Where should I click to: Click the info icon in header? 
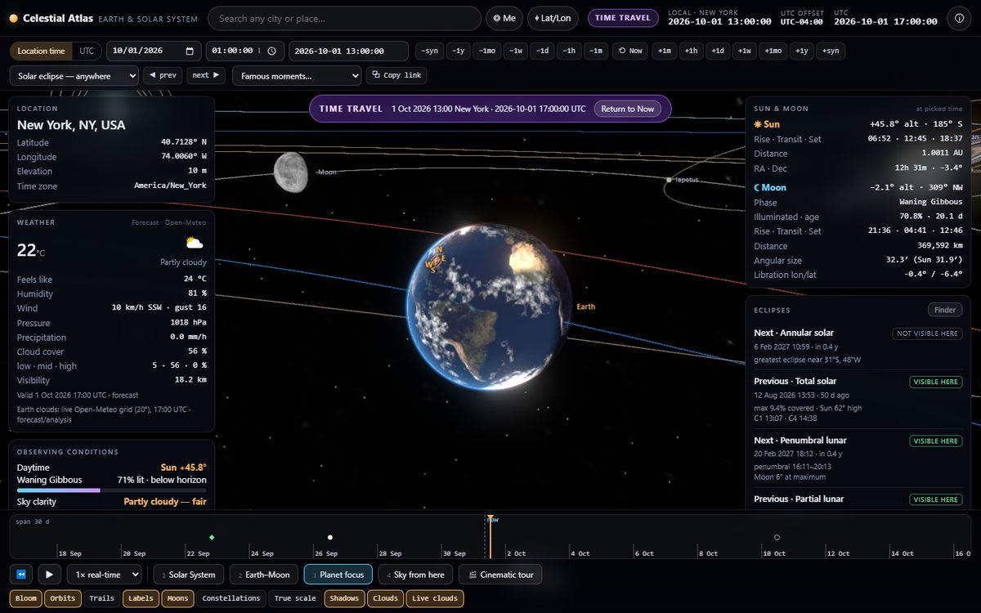(x=958, y=18)
